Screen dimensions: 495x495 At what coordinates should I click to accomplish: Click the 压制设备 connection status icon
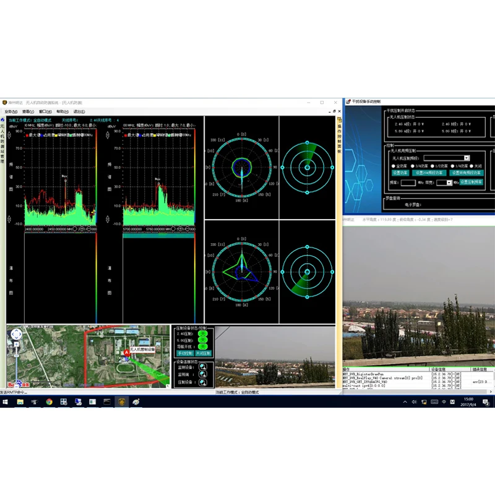tap(203, 382)
